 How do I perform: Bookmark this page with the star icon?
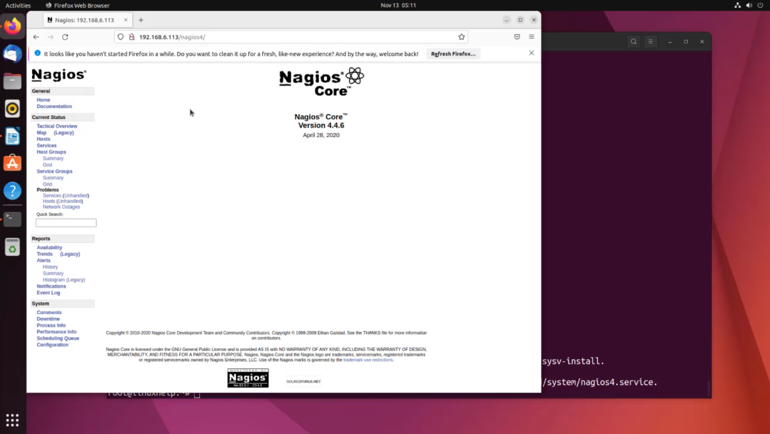461,37
